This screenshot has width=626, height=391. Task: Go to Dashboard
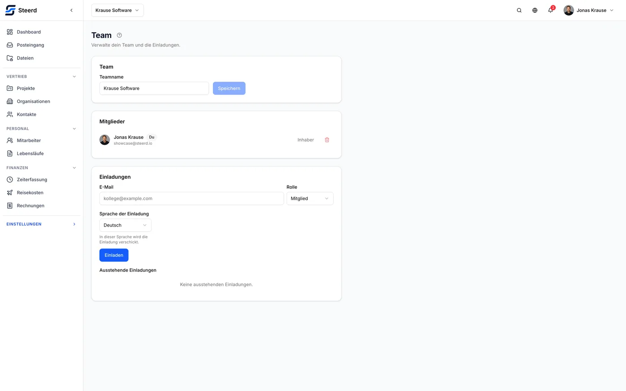29,32
